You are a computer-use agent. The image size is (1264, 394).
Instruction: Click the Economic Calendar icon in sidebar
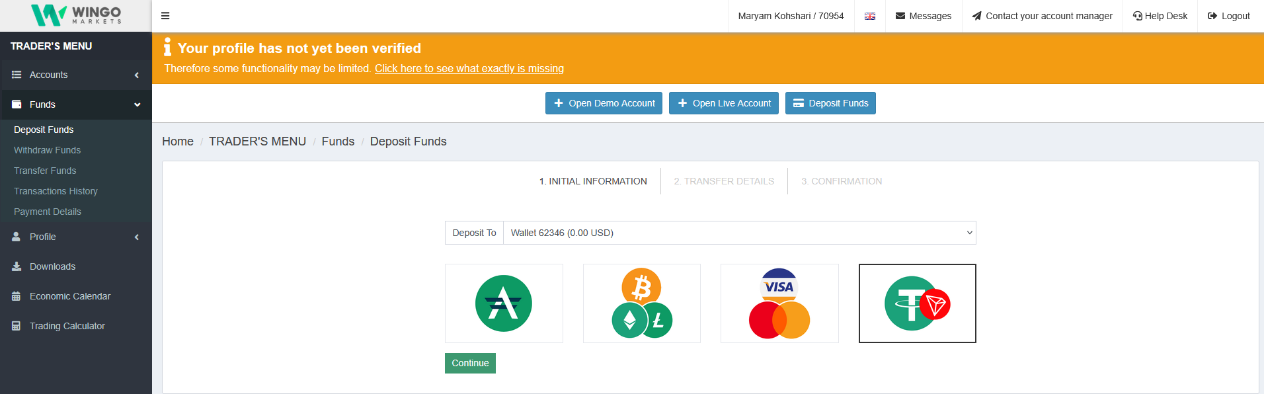(x=17, y=296)
